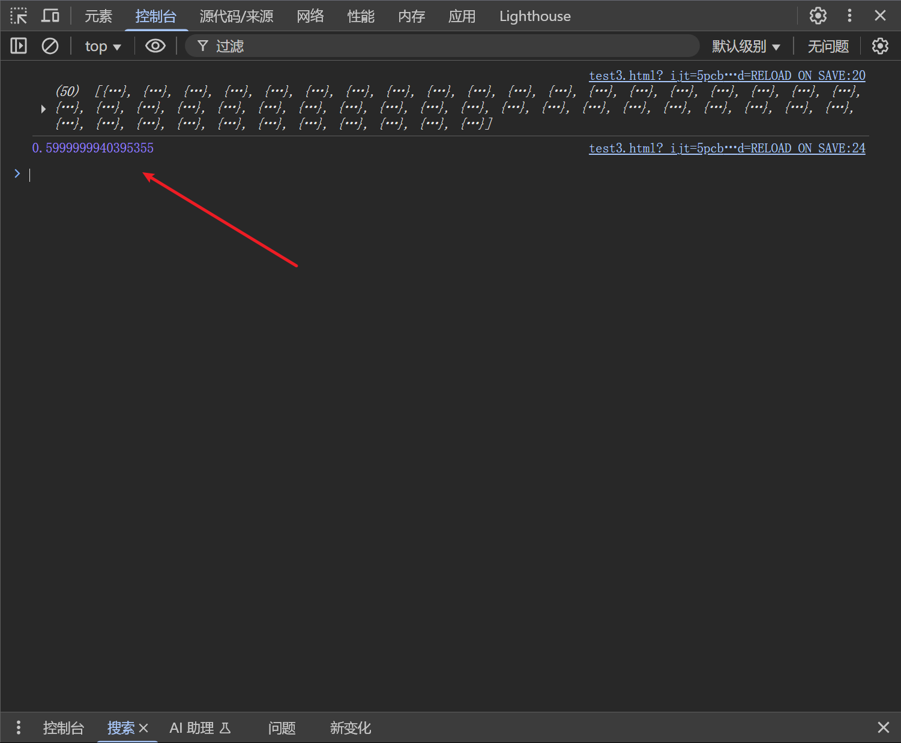This screenshot has height=743, width=901.
Task: Open the AI 助理 drawer tab
Action: coord(200,728)
